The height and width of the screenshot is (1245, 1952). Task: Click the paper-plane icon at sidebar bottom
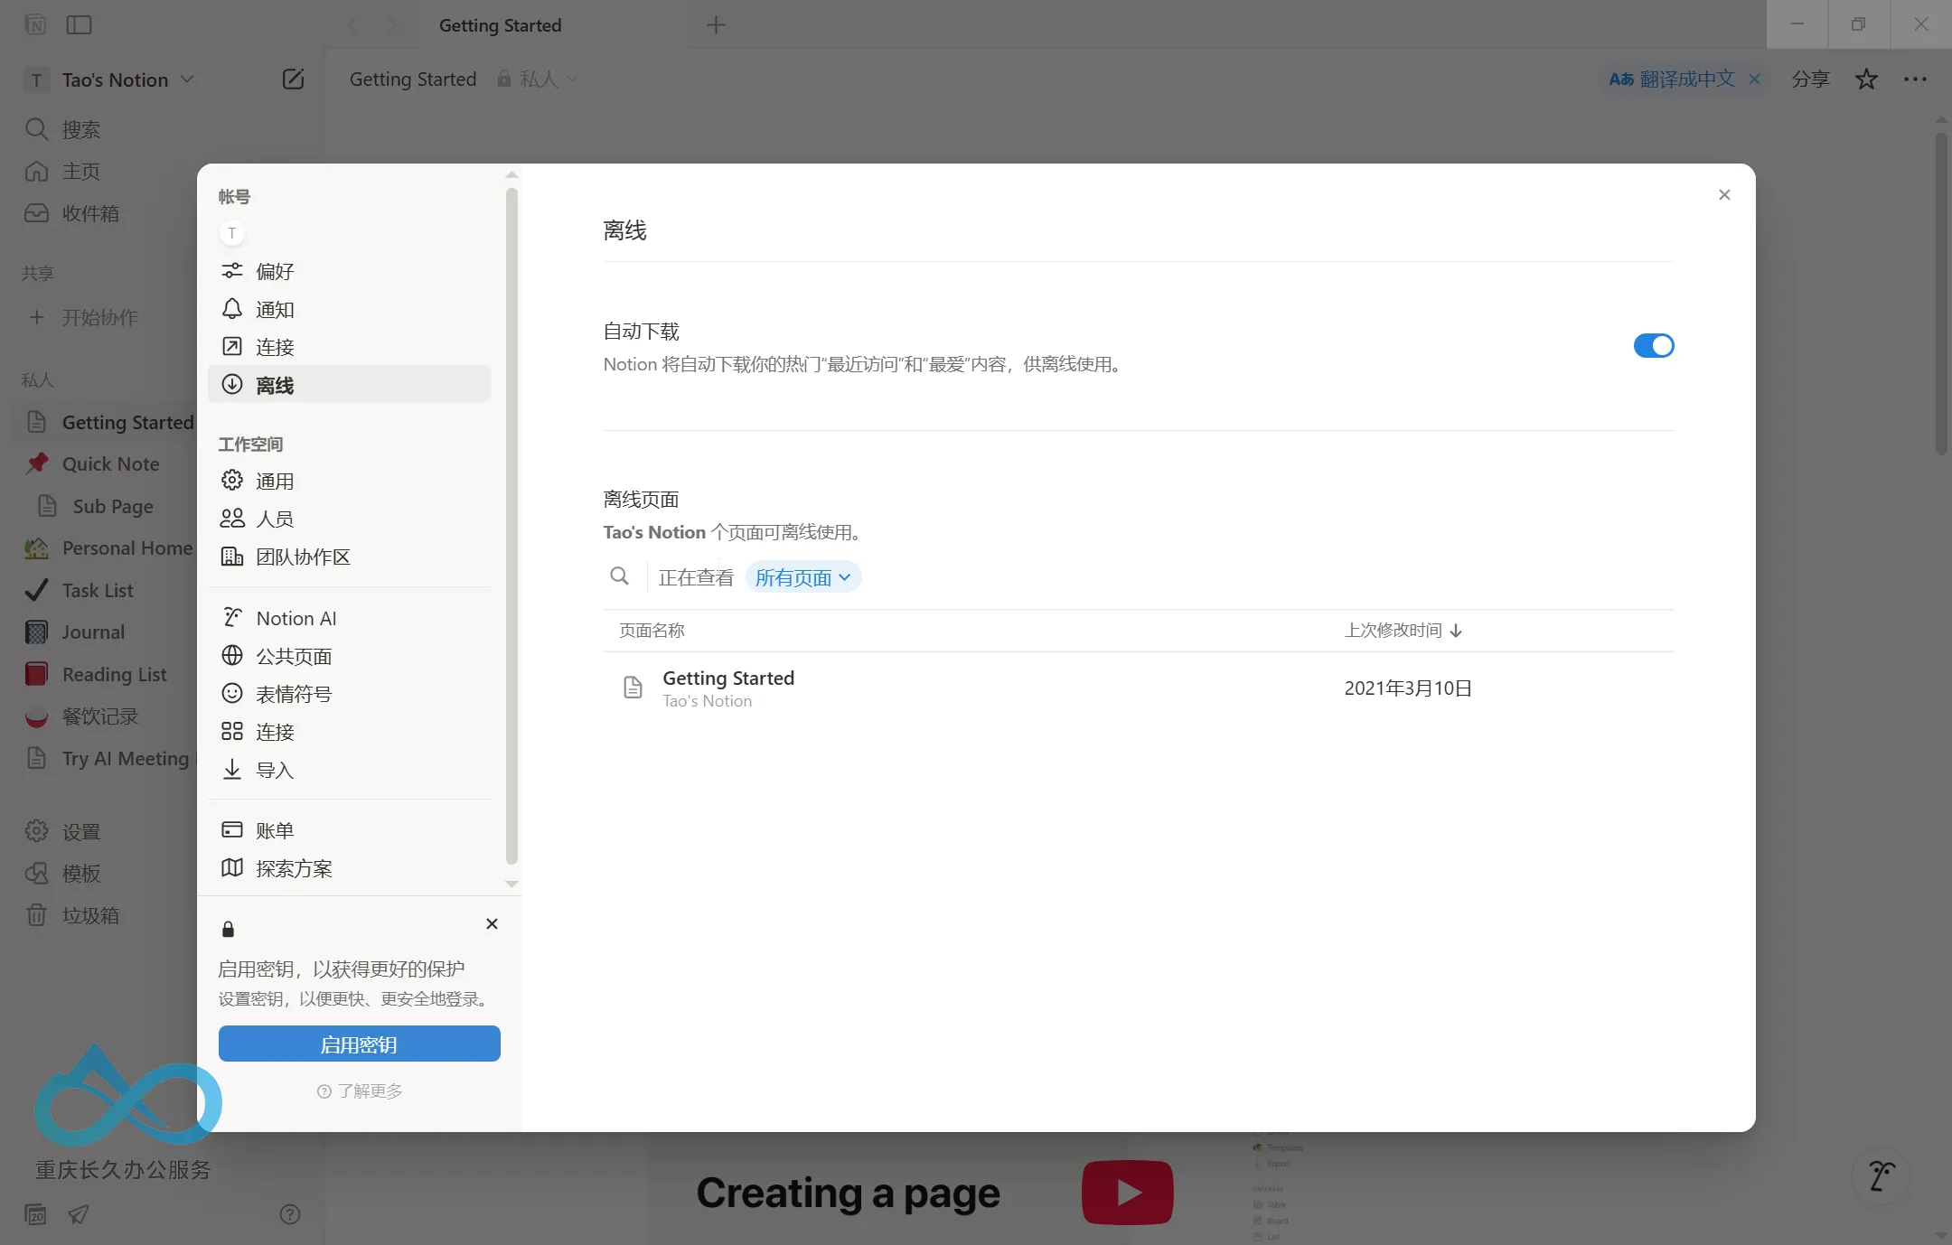(79, 1214)
